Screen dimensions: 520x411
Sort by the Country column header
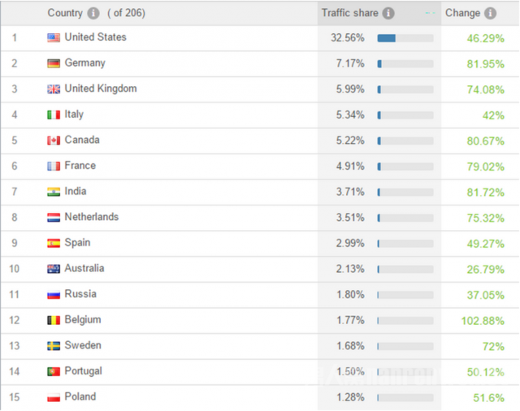click(65, 13)
